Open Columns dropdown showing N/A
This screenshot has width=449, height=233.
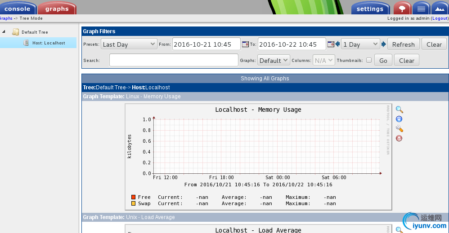323,60
